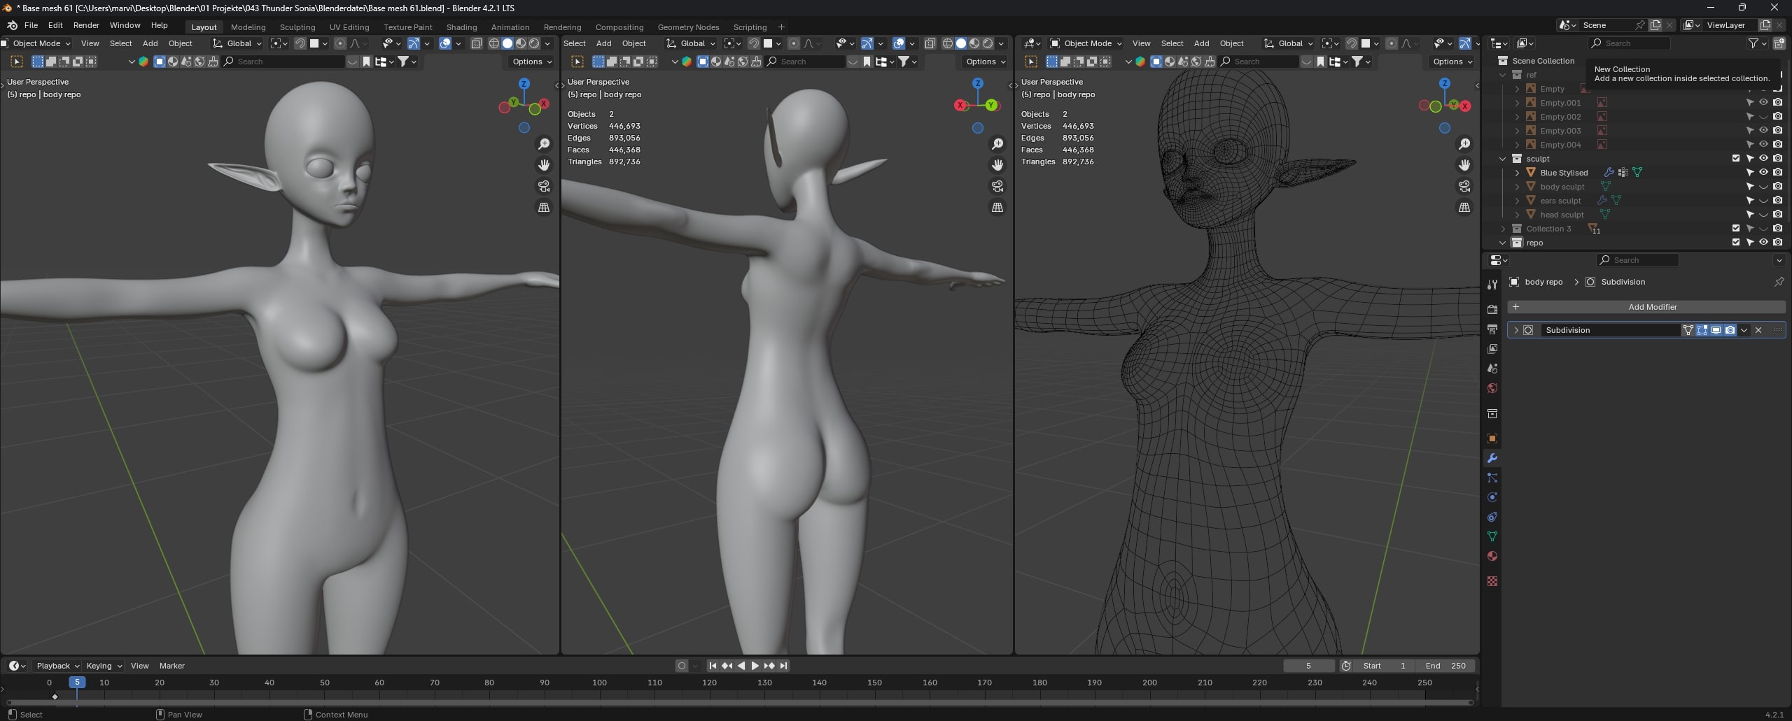
Task: Switch to the Sculpting workspace tab
Action: [297, 27]
